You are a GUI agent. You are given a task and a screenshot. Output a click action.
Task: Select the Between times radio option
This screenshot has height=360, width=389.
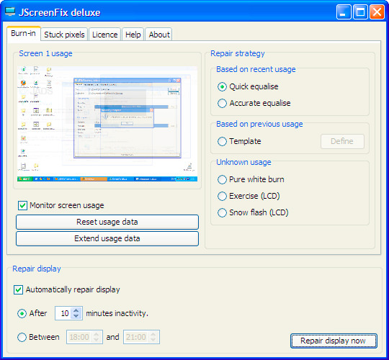22,337
